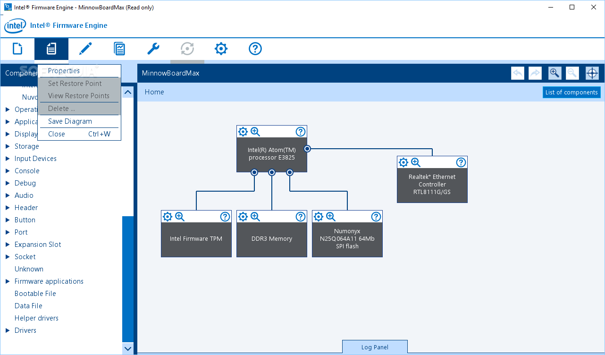605x355 pixels.
Task: Select the Unknown component item
Action: pyautogui.click(x=29, y=269)
